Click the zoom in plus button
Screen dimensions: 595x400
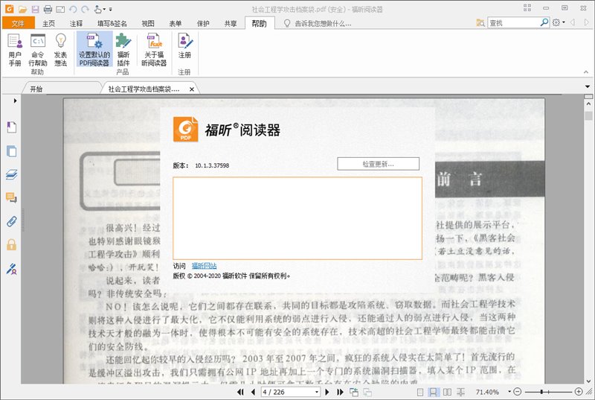pyautogui.click(x=579, y=392)
